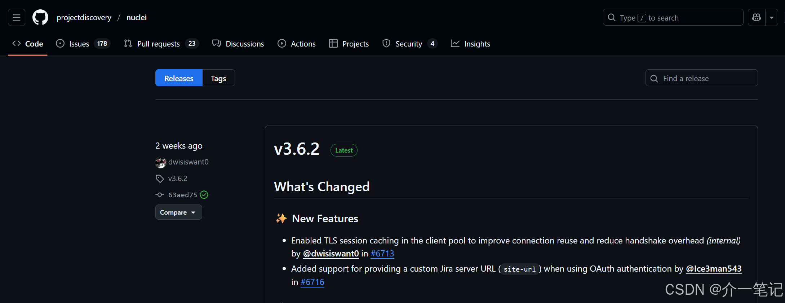
Task: Go to the Discussions tab
Action: click(238, 44)
